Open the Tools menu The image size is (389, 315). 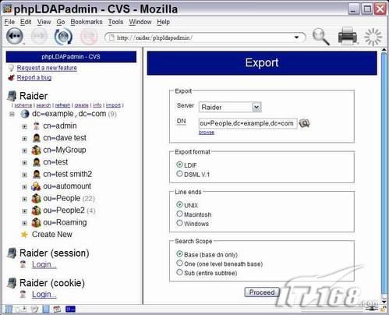(x=115, y=22)
